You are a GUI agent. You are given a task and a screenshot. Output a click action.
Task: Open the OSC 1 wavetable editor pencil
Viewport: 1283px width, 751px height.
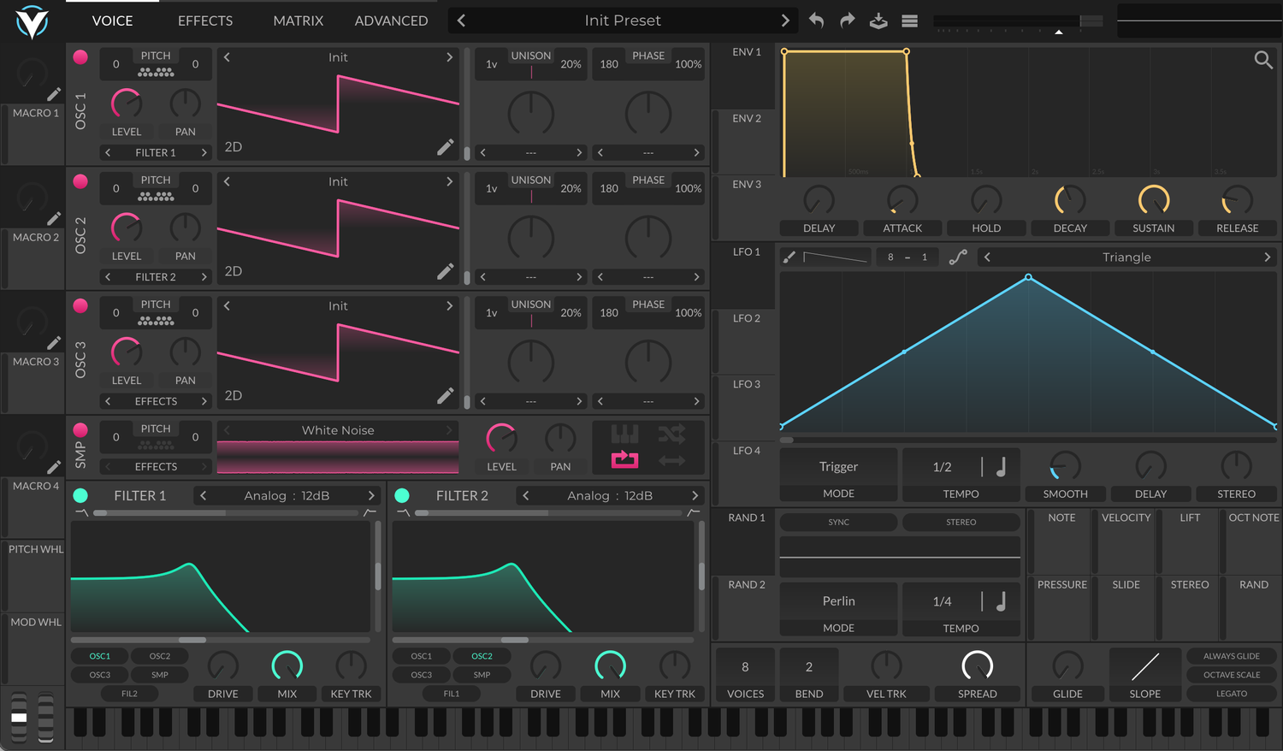coord(446,147)
